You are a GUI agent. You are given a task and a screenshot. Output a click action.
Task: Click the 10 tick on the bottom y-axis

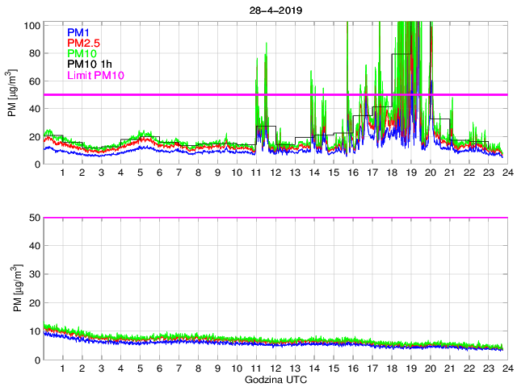(33, 331)
